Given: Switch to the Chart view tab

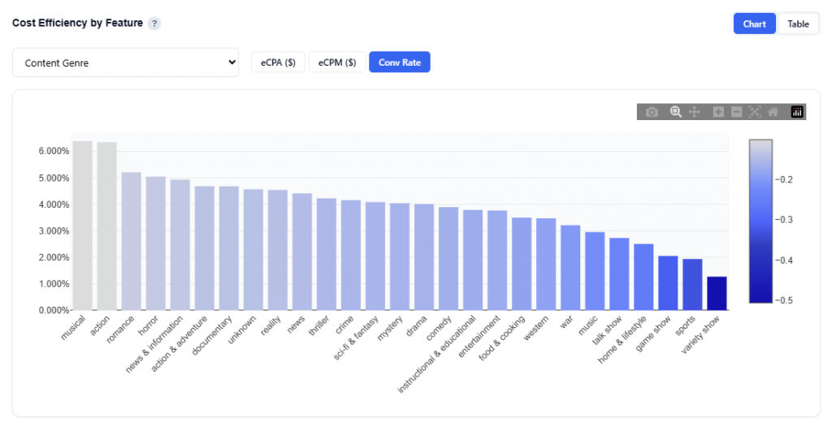Looking at the screenshot, I should click(754, 24).
